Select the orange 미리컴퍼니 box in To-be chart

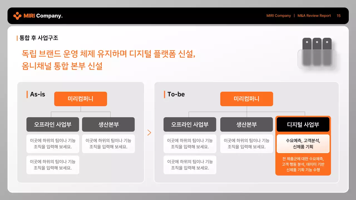(246, 99)
